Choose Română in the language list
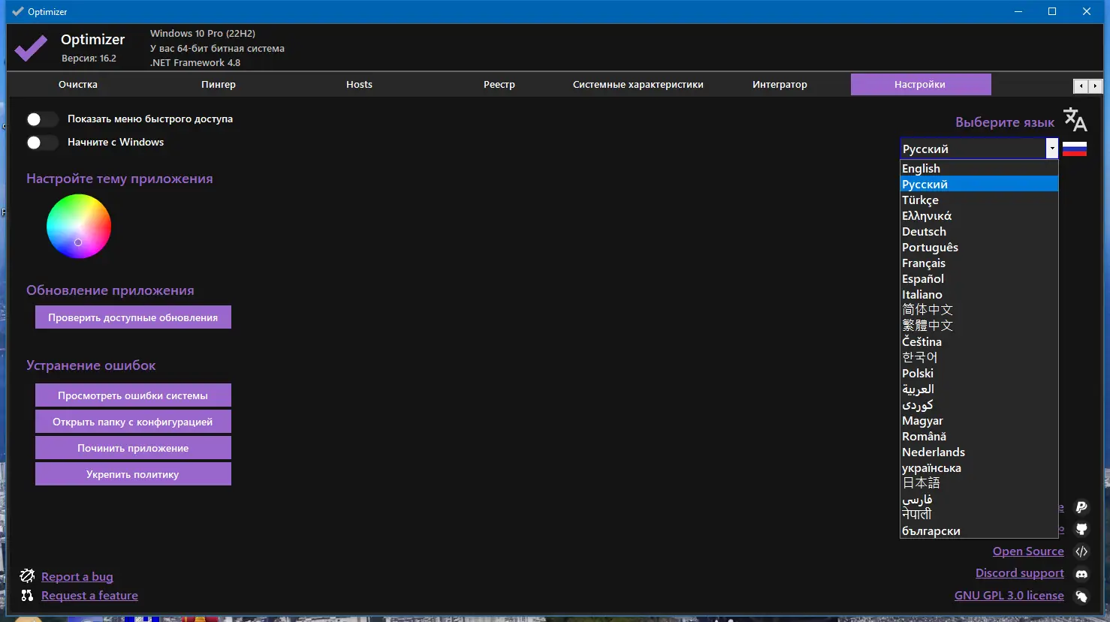Image resolution: width=1110 pixels, height=622 pixels. [x=979, y=437]
